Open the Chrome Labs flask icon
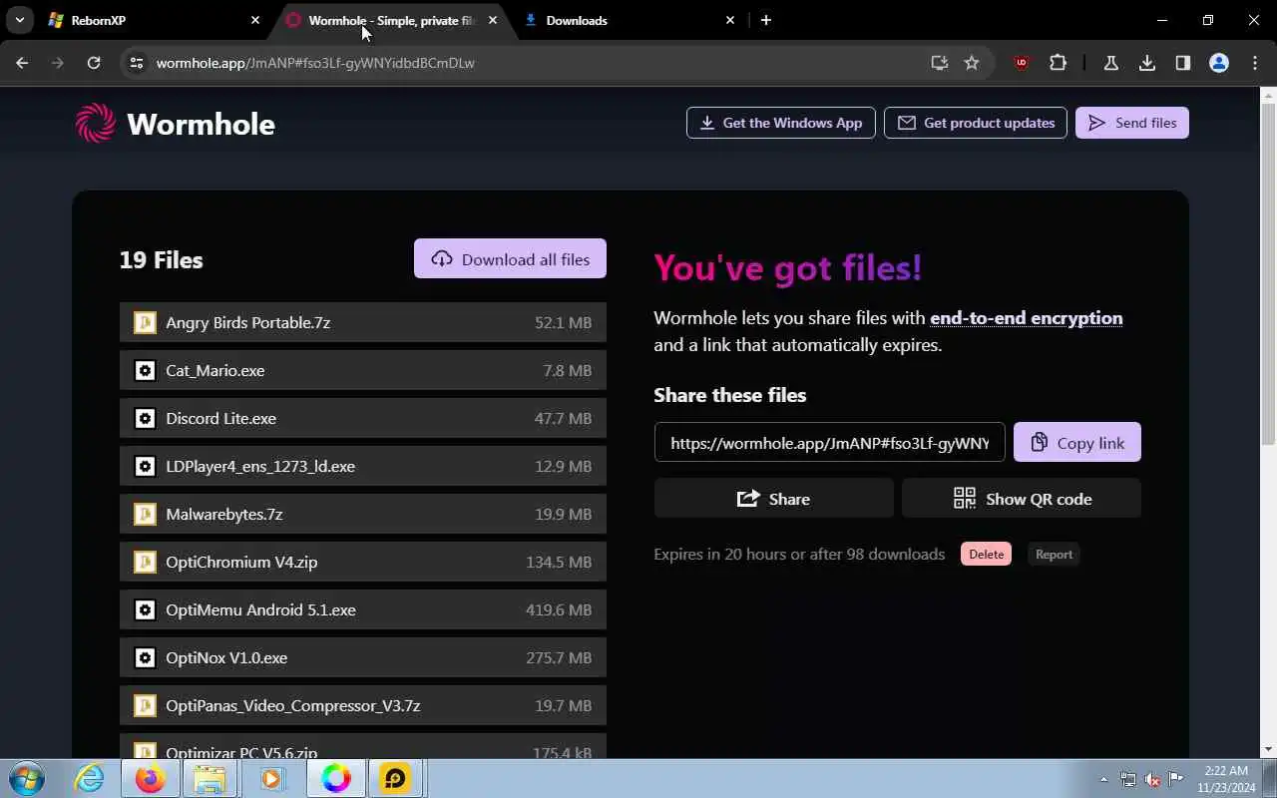 (1110, 63)
